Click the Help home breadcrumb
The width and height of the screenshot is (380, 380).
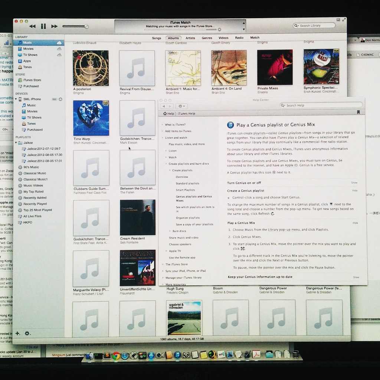[169, 114]
